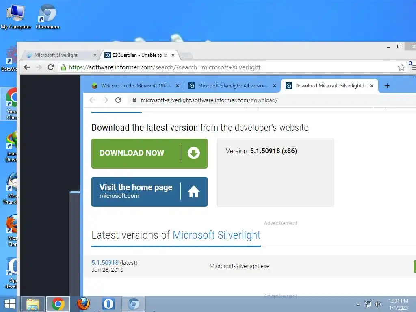This screenshot has width=416, height=312.
Task: Show hidden tray icons arrow
Action: click(x=358, y=304)
